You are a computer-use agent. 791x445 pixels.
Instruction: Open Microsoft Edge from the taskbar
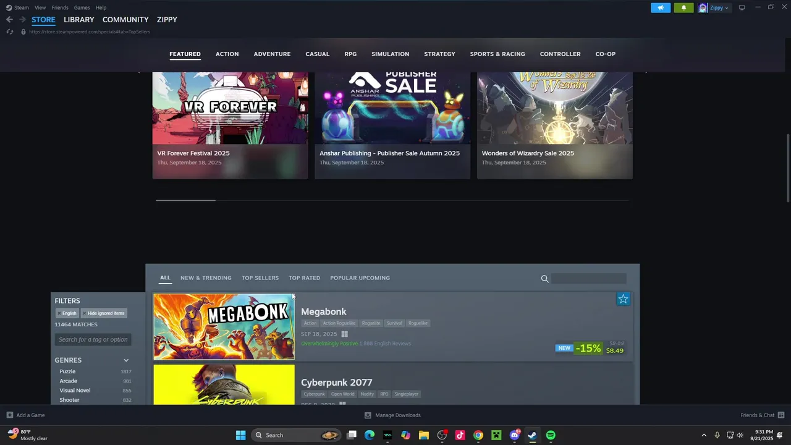pyautogui.click(x=370, y=435)
